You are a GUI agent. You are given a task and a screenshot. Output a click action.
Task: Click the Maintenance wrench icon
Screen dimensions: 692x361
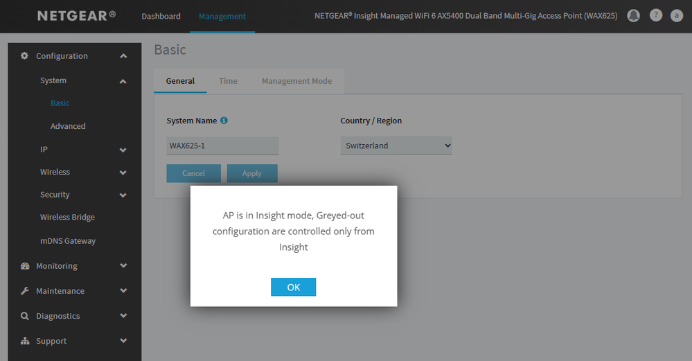coord(25,291)
